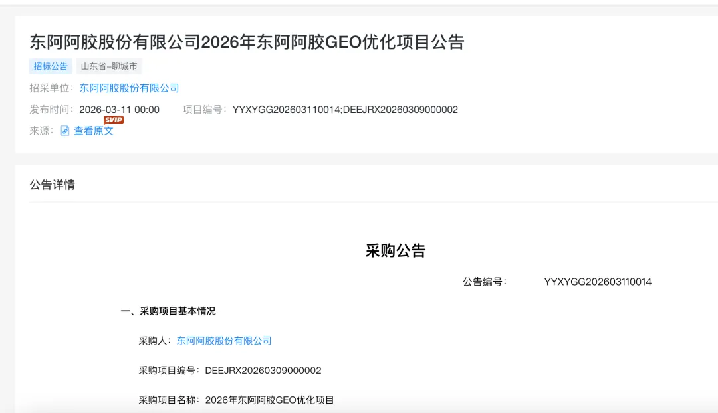
Task: Click the project number YYXYGG202603110014;DEEJRX20260309000002
Action: point(345,110)
